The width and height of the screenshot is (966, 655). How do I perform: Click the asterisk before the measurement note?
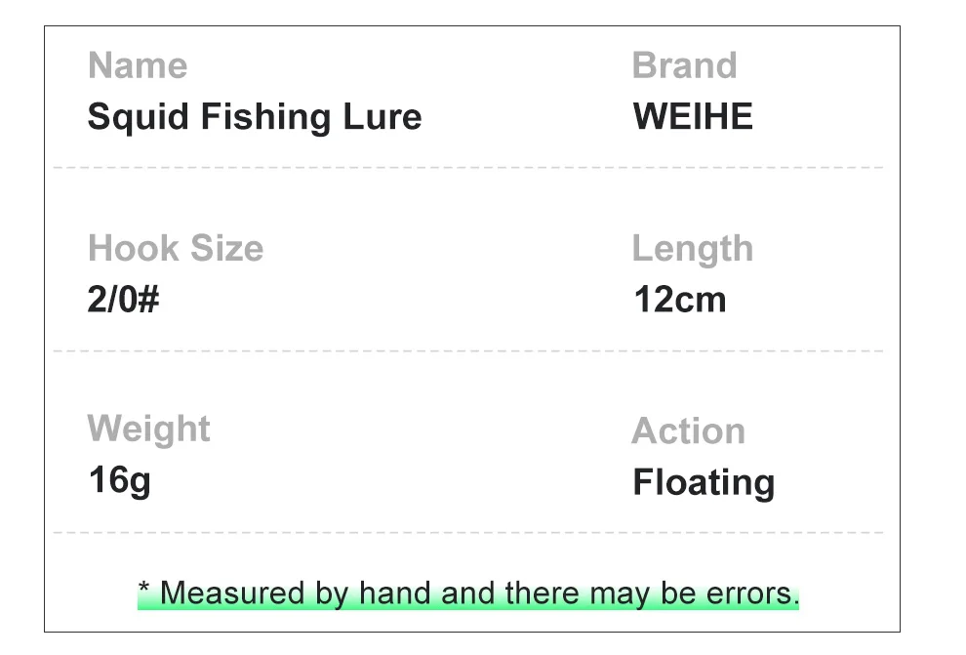pyautogui.click(x=143, y=589)
